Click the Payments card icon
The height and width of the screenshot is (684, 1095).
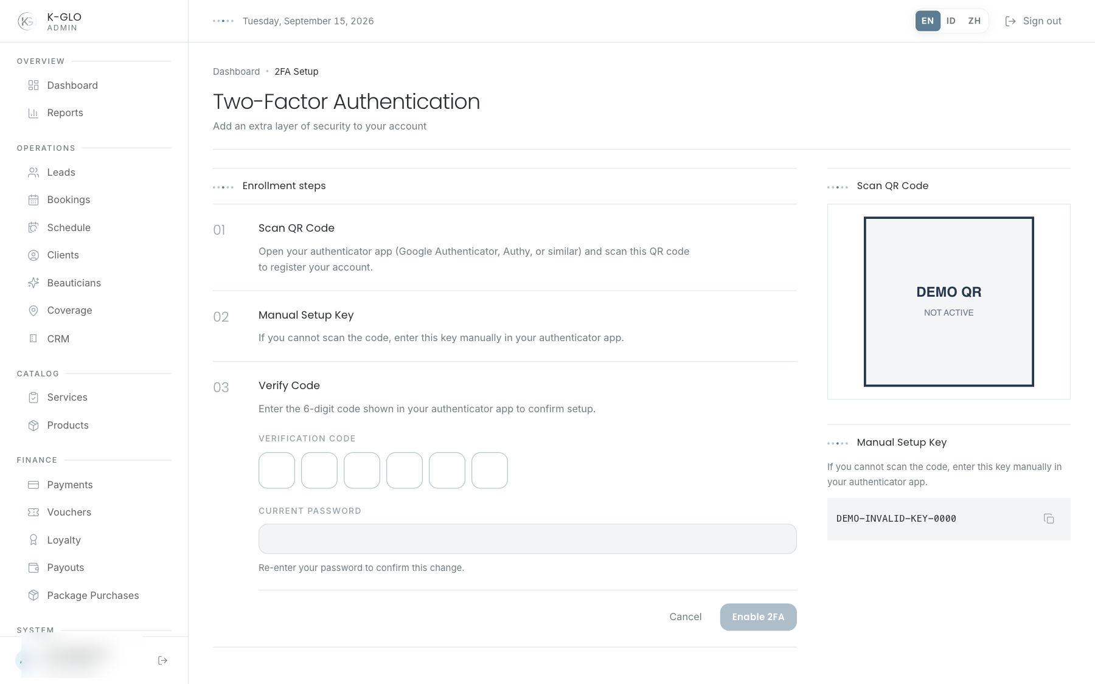[x=33, y=485]
